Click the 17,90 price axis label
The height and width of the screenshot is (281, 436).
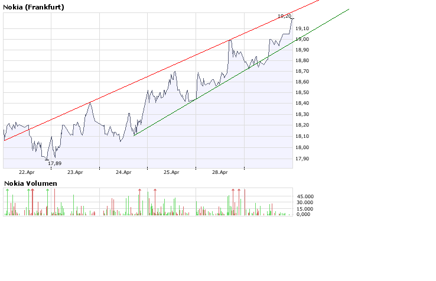tap(302, 159)
